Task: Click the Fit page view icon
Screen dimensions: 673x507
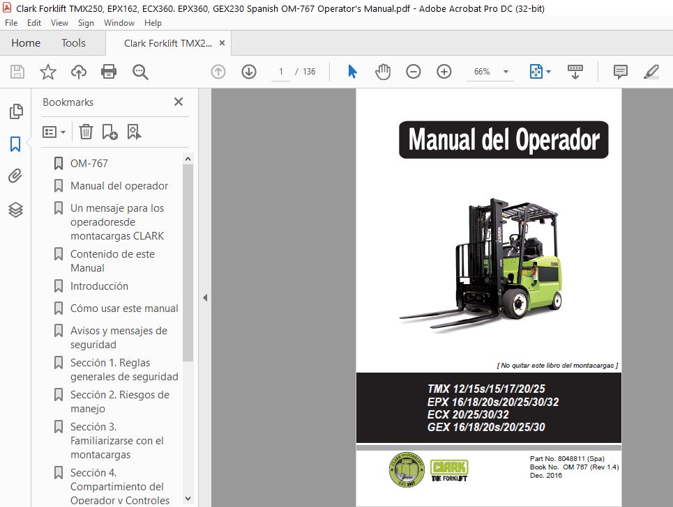Action: tap(536, 72)
